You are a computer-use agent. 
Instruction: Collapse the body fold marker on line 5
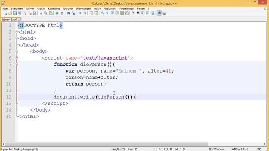[x=17, y=51]
